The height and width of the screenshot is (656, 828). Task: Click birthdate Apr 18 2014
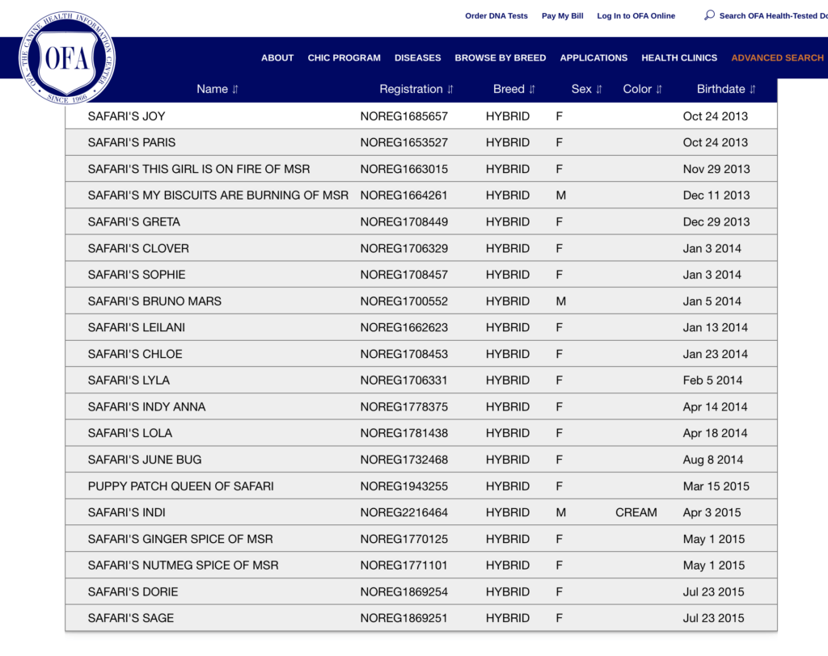pos(715,433)
